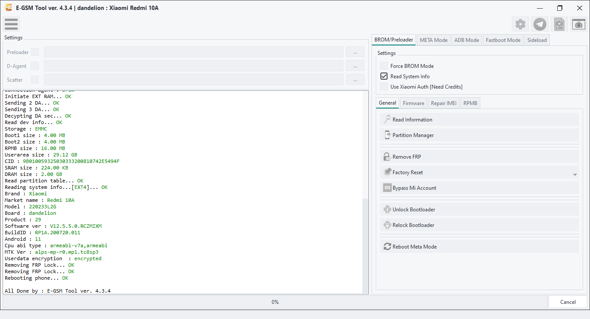Viewport: 590px width, 319px height.
Task: Expand Factory Reset dropdown arrow
Action: pos(575,175)
